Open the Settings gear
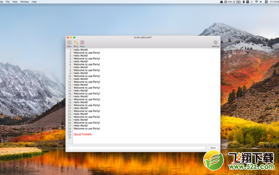The width and height of the screenshot is (279, 175). 216,43
